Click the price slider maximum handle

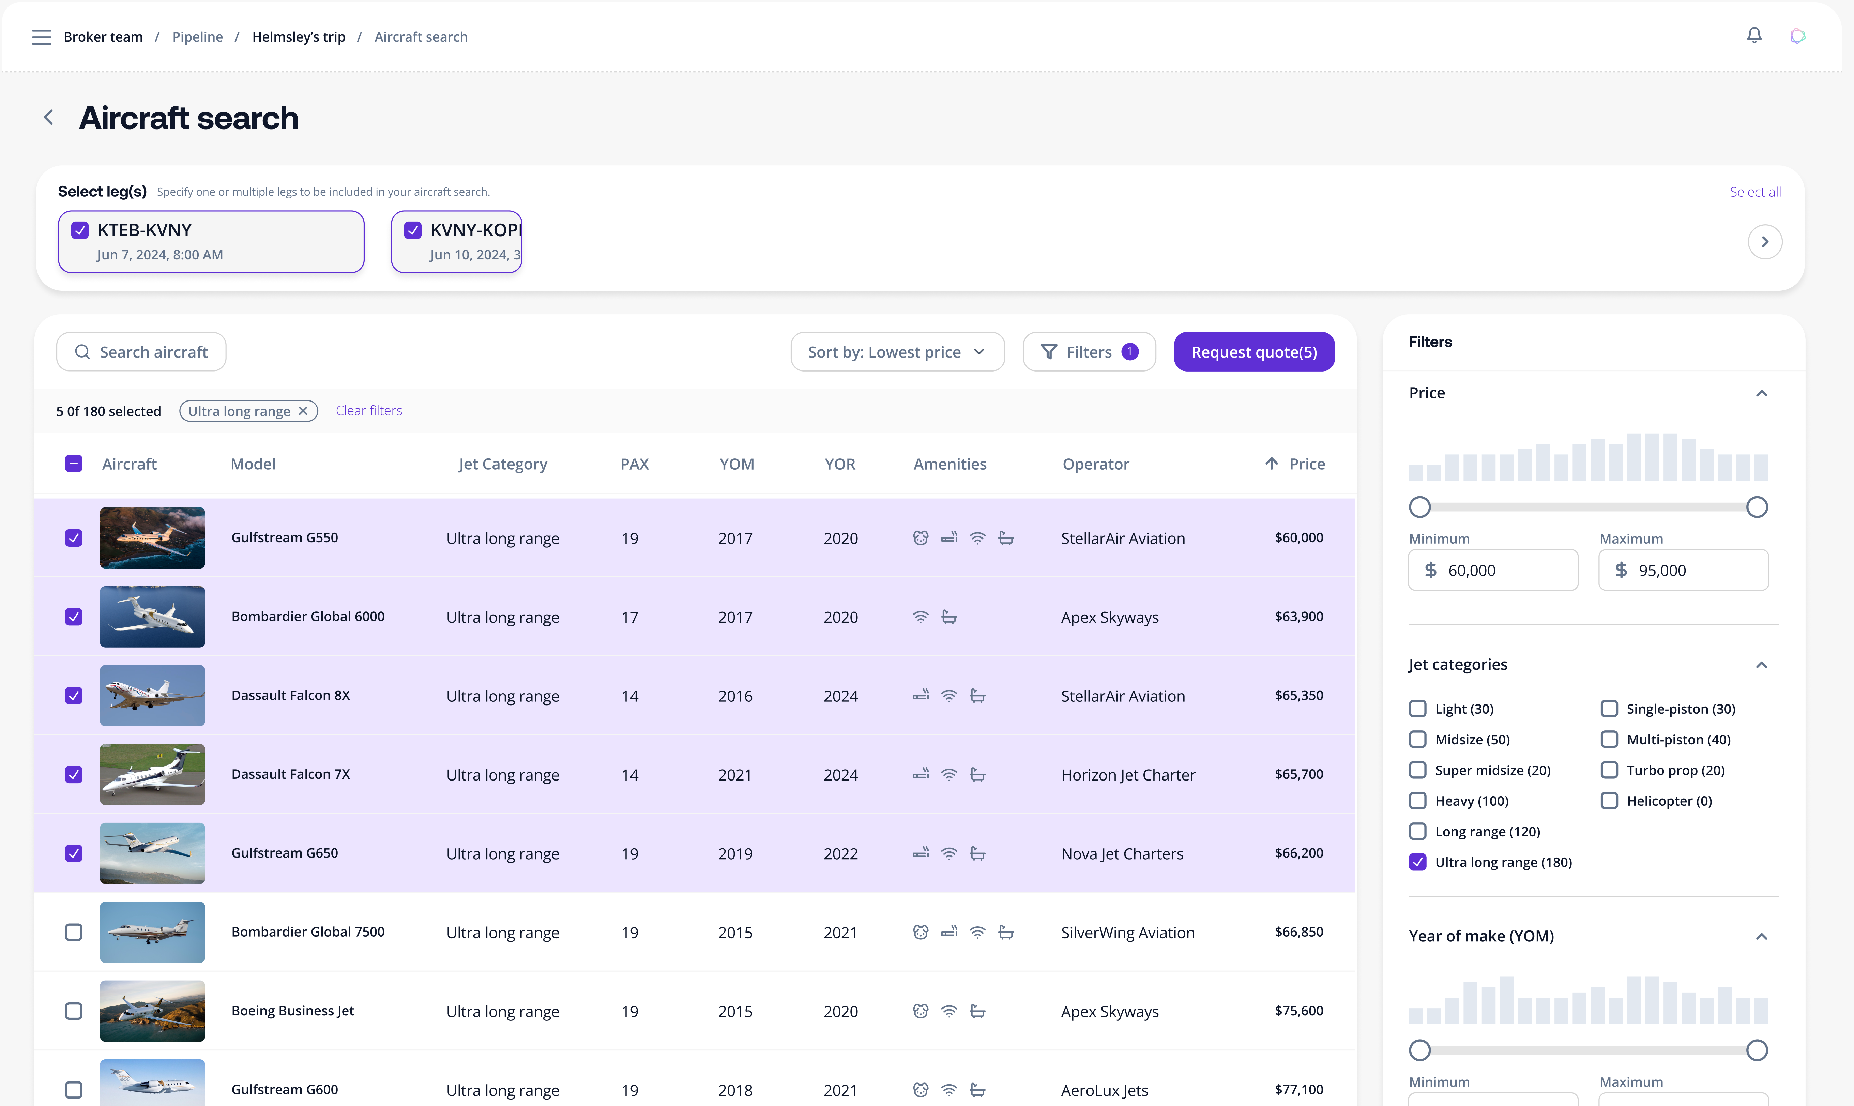1757,507
